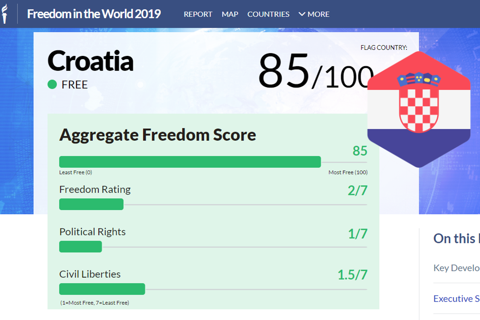This screenshot has width=480, height=320.
Task: Open the COUNTRIES navigation item
Action: click(268, 14)
